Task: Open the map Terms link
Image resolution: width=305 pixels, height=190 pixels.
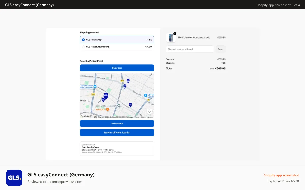Action: [137, 117]
